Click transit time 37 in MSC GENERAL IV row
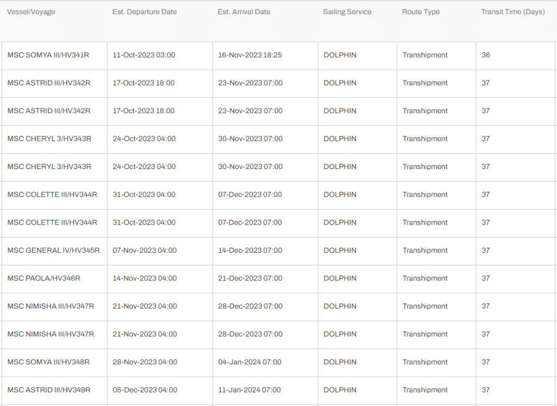Viewport: 557px width, 406px height. tap(486, 251)
